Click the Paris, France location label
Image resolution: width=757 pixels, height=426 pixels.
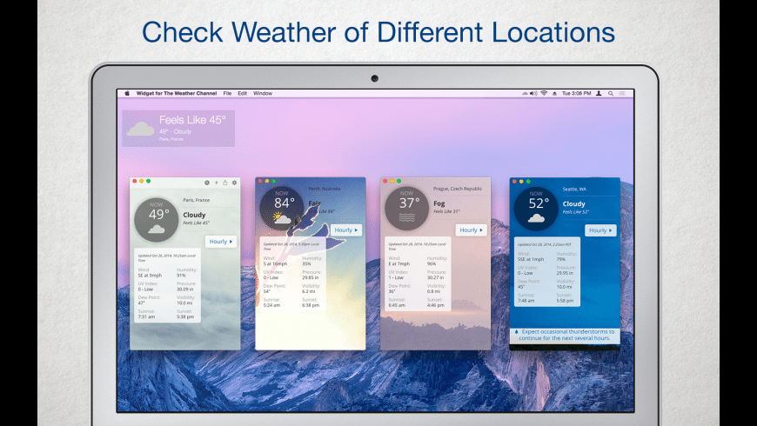coord(196,200)
